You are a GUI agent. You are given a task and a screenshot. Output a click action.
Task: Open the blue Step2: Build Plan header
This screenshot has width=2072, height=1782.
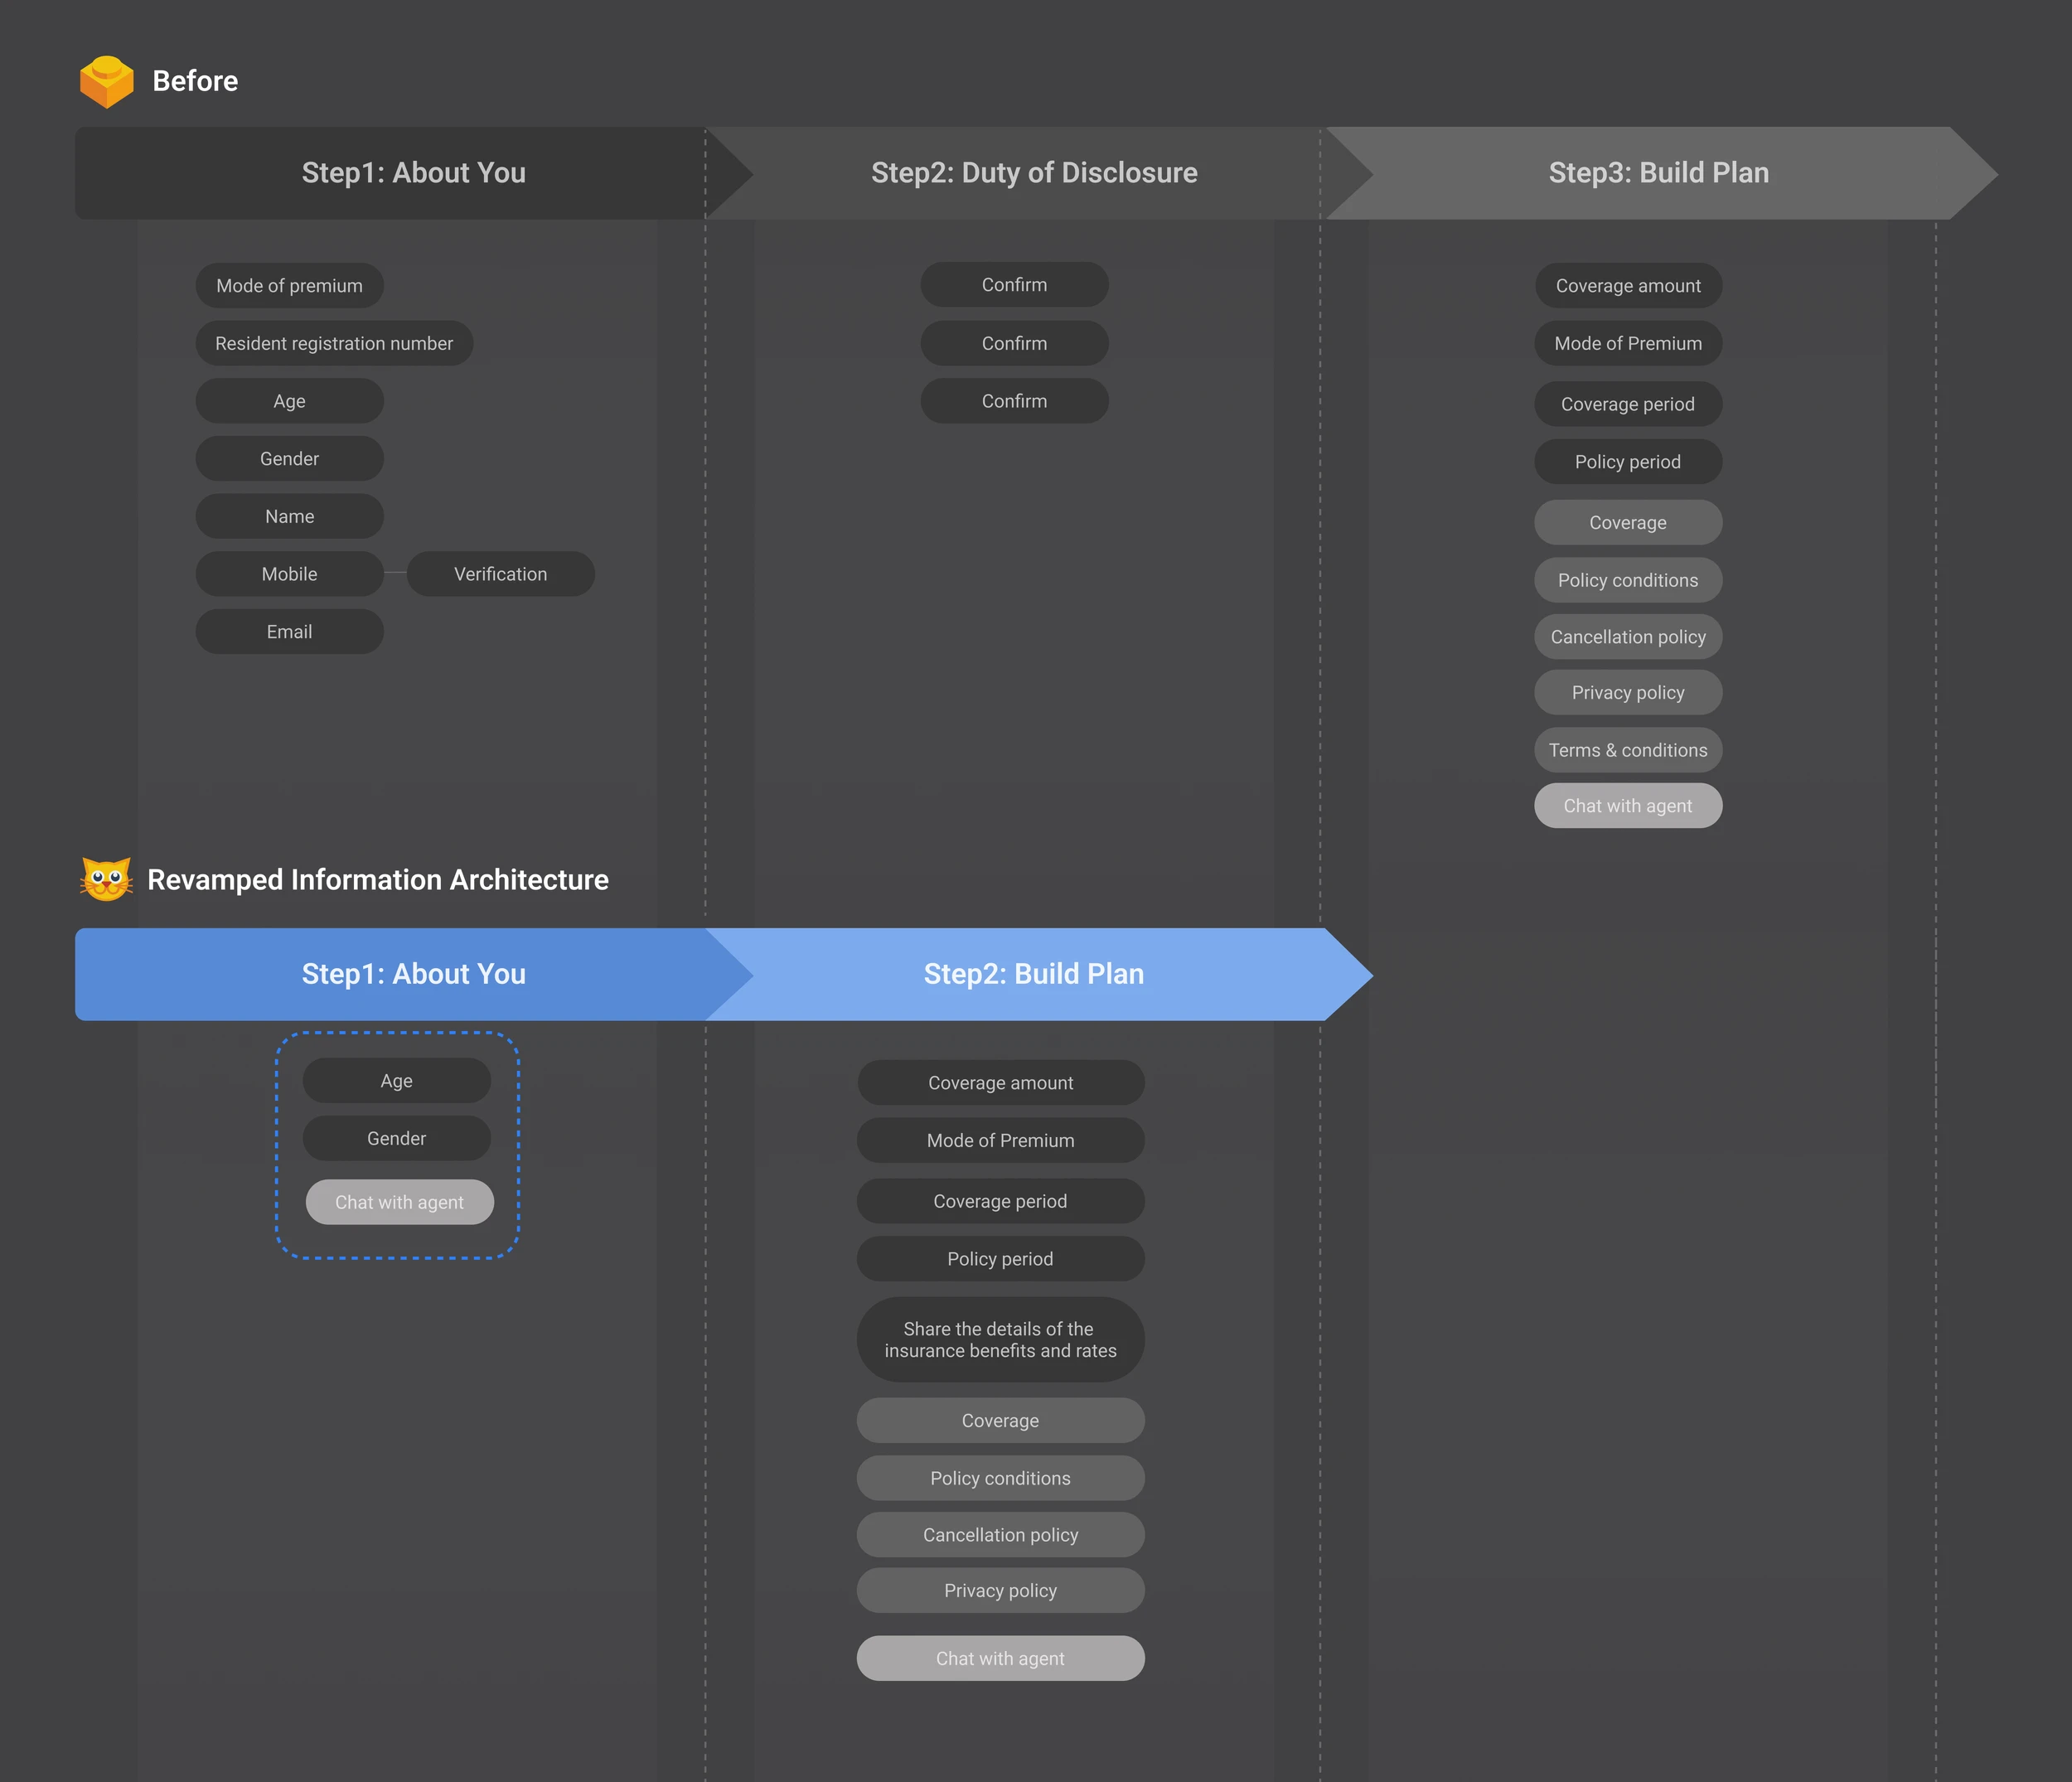coord(1033,974)
